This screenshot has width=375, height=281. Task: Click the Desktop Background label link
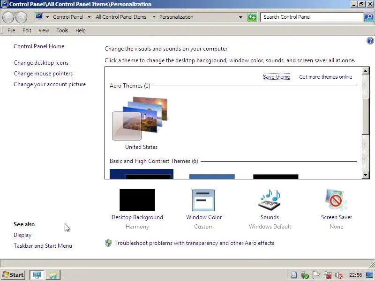point(137,217)
